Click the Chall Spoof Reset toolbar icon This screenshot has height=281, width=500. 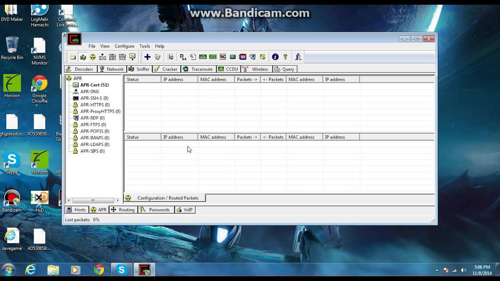coord(112,57)
